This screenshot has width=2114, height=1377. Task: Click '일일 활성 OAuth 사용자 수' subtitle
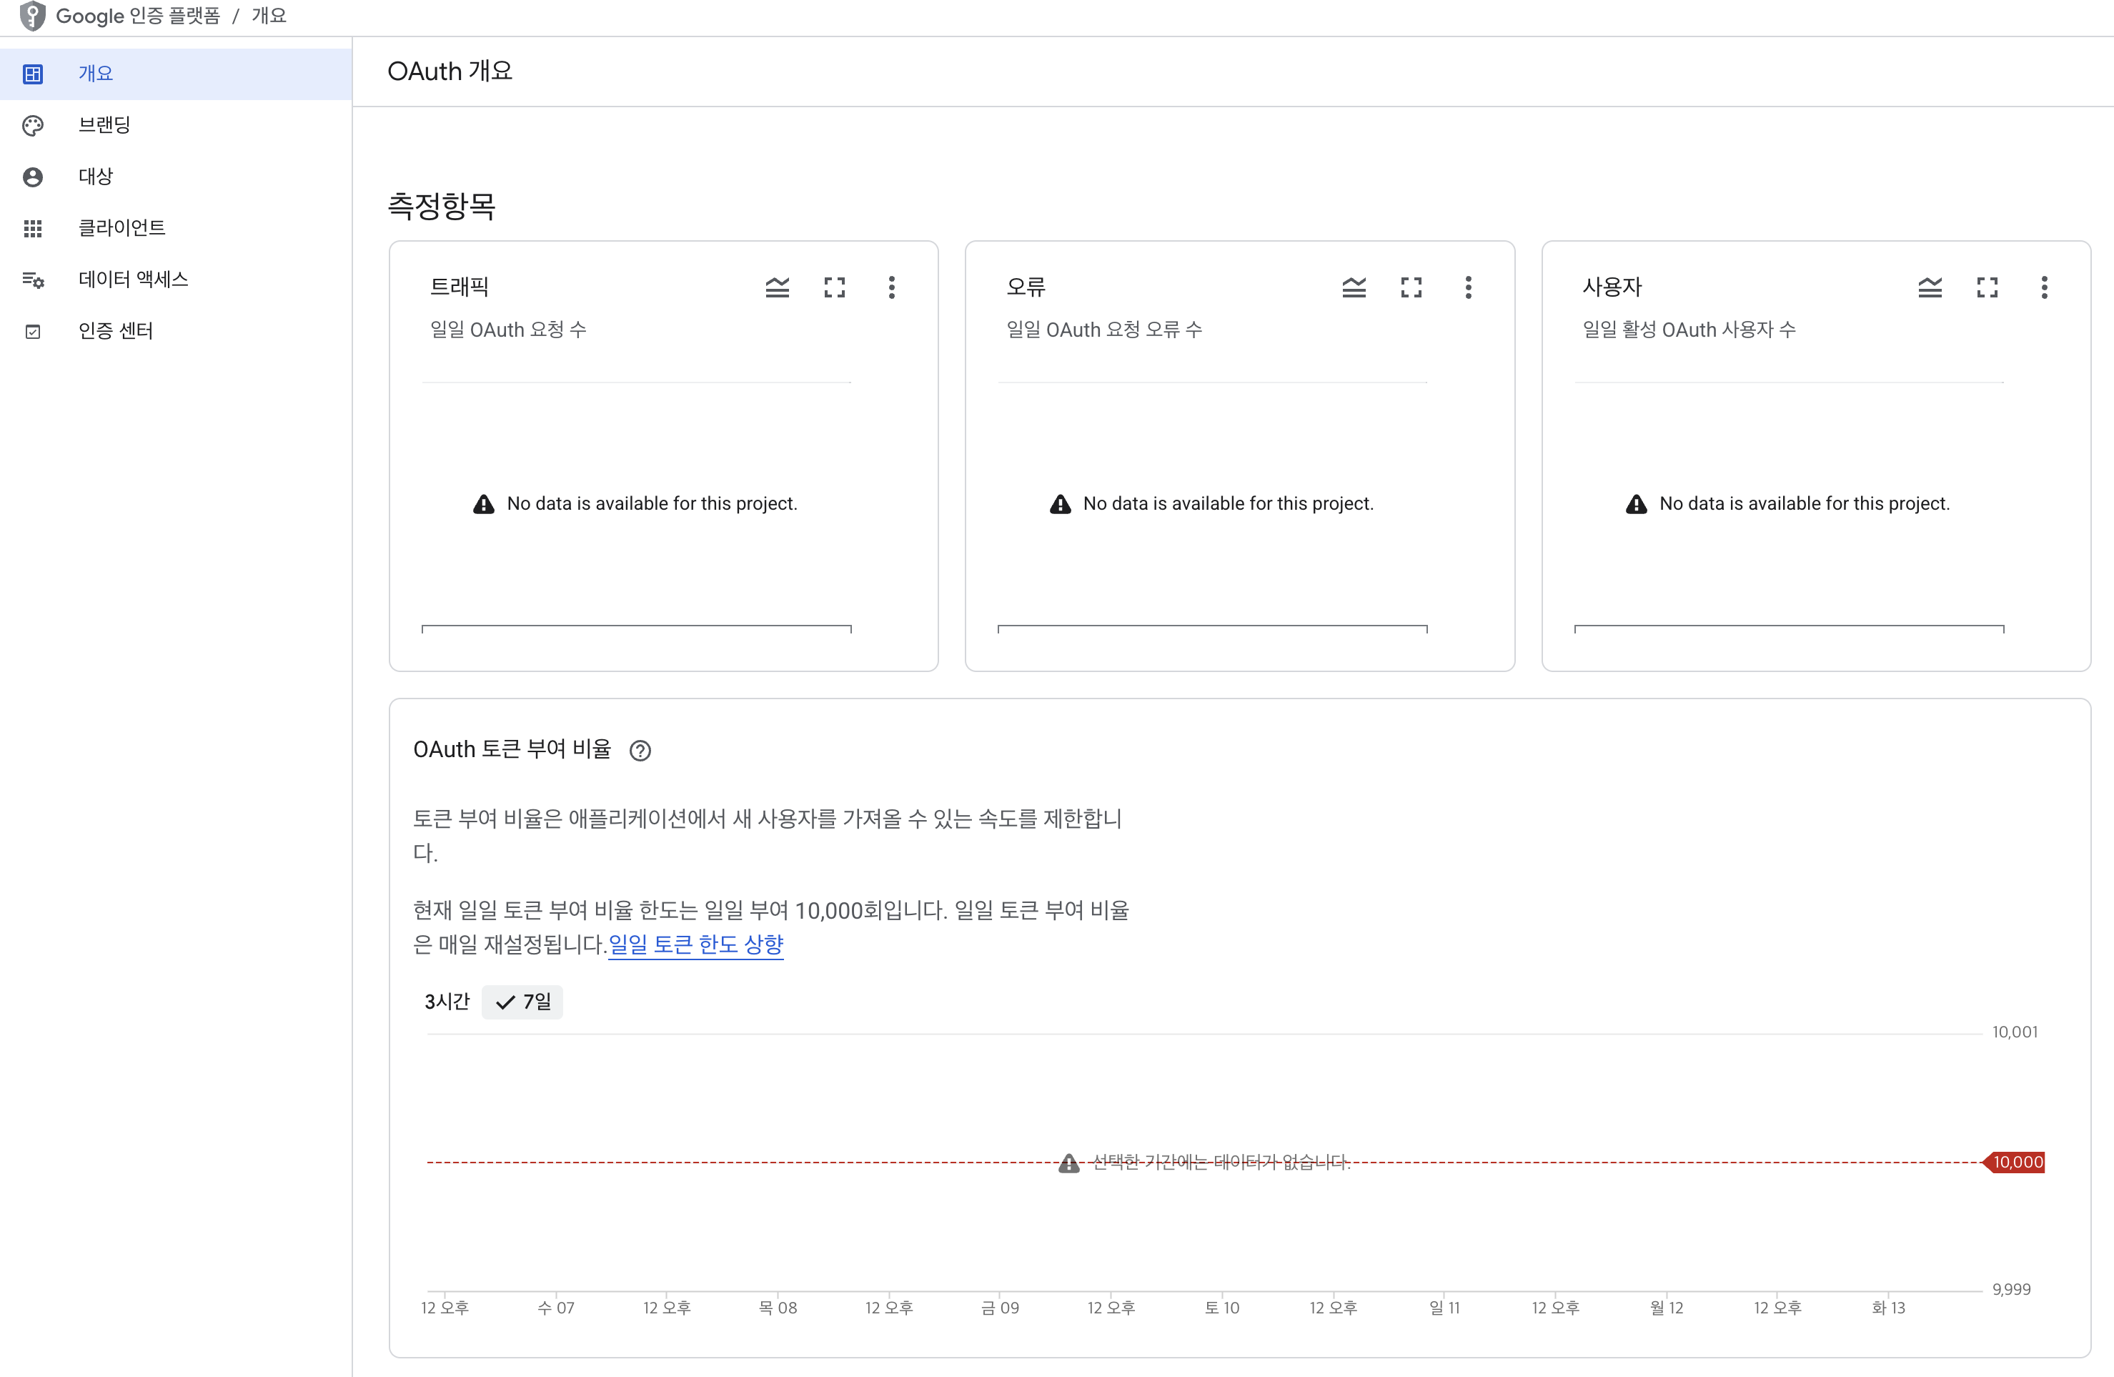(1689, 330)
